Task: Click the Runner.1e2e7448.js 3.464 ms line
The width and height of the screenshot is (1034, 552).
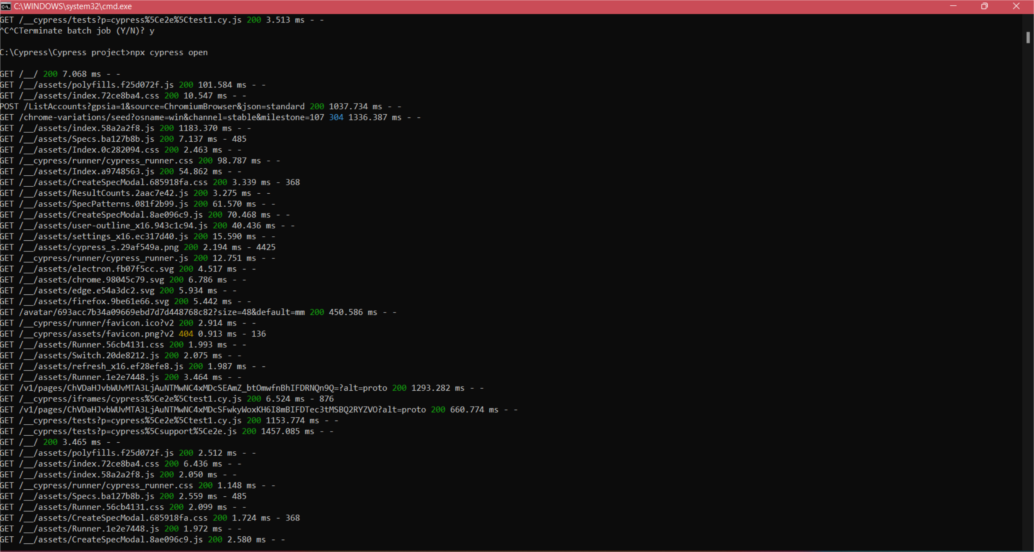Action: point(121,377)
